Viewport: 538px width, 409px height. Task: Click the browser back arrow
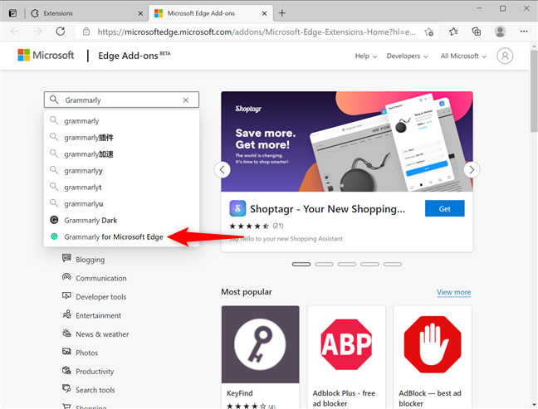pyautogui.click(x=15, y=32)
